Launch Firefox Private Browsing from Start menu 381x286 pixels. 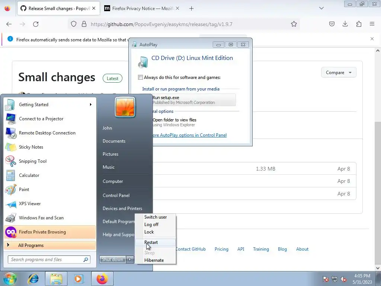coord(50,232)
